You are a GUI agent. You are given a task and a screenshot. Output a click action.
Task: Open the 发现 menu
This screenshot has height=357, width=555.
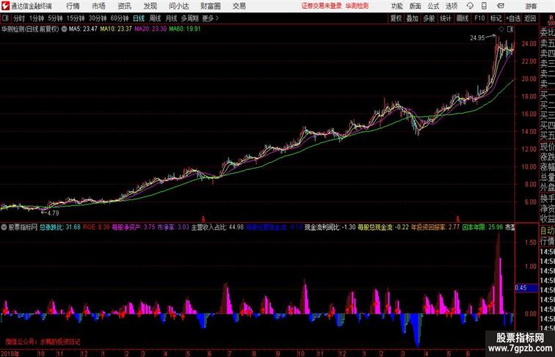point(150,6)
